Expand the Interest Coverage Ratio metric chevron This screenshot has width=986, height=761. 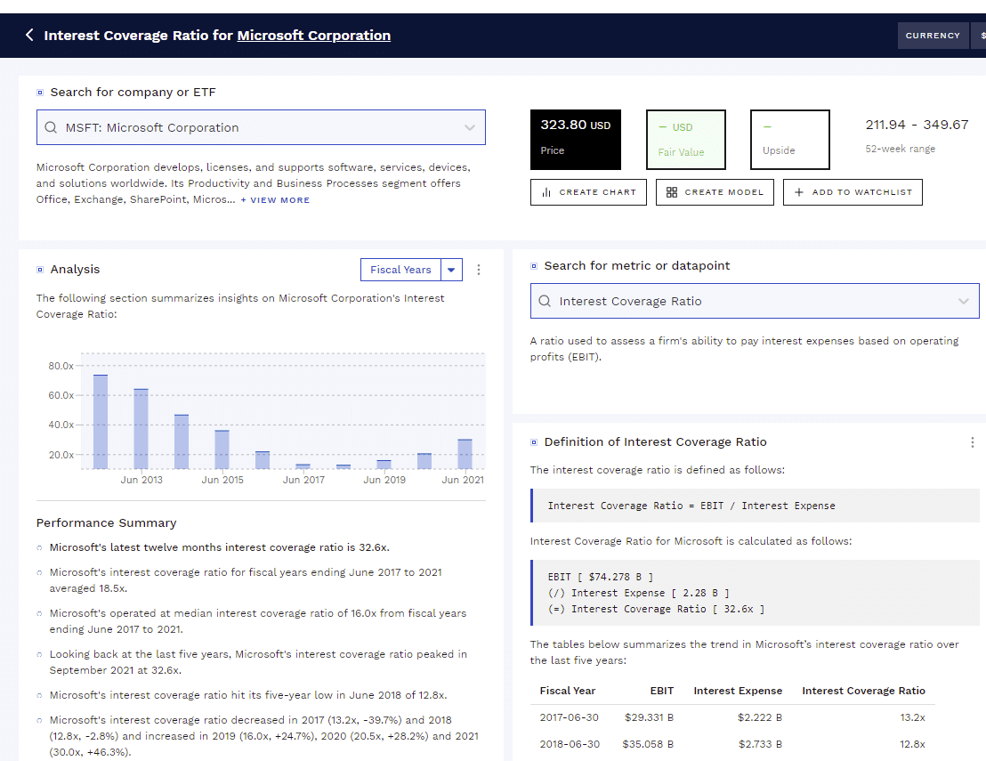click(x=964, y=302)
